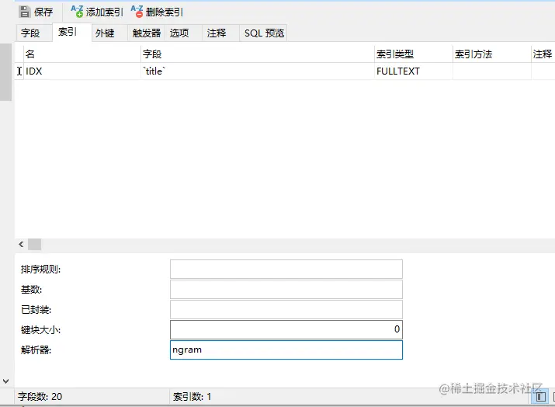Image resolution: width=555 pixels, height=407 pixels.
Task: Click the 添加索引 button label
Action: tap(105, 12)
